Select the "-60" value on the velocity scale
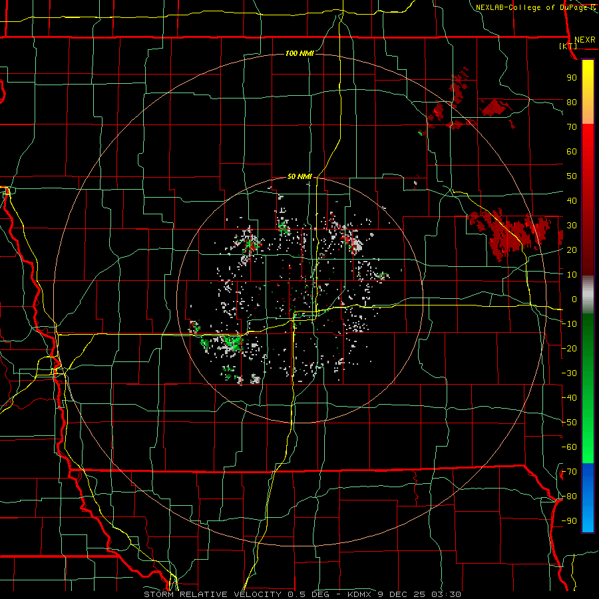The width and height of the screenshot is (599, 599). tap(569, 447)
